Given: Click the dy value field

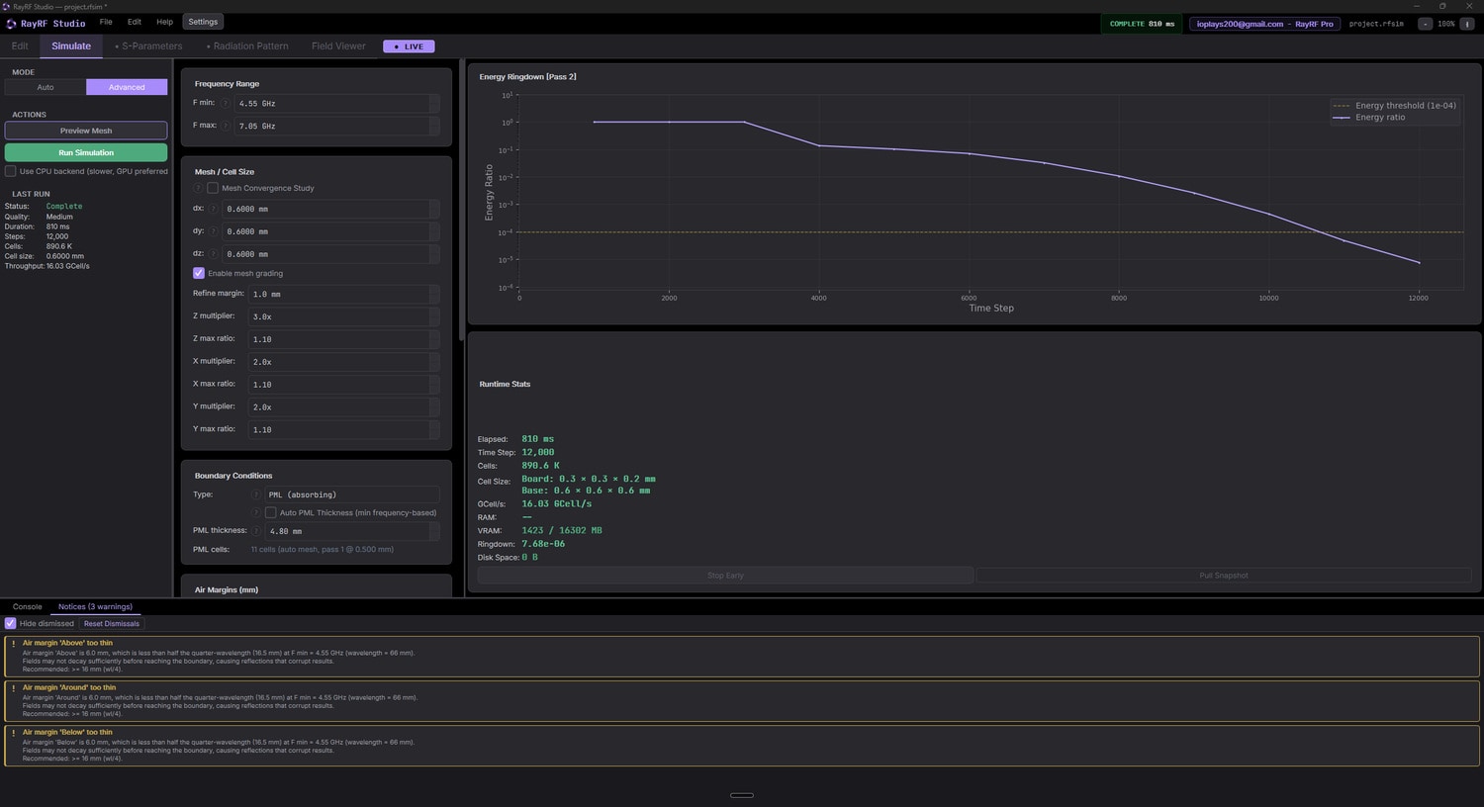Looking at the screenshot, I should (330, 231).
